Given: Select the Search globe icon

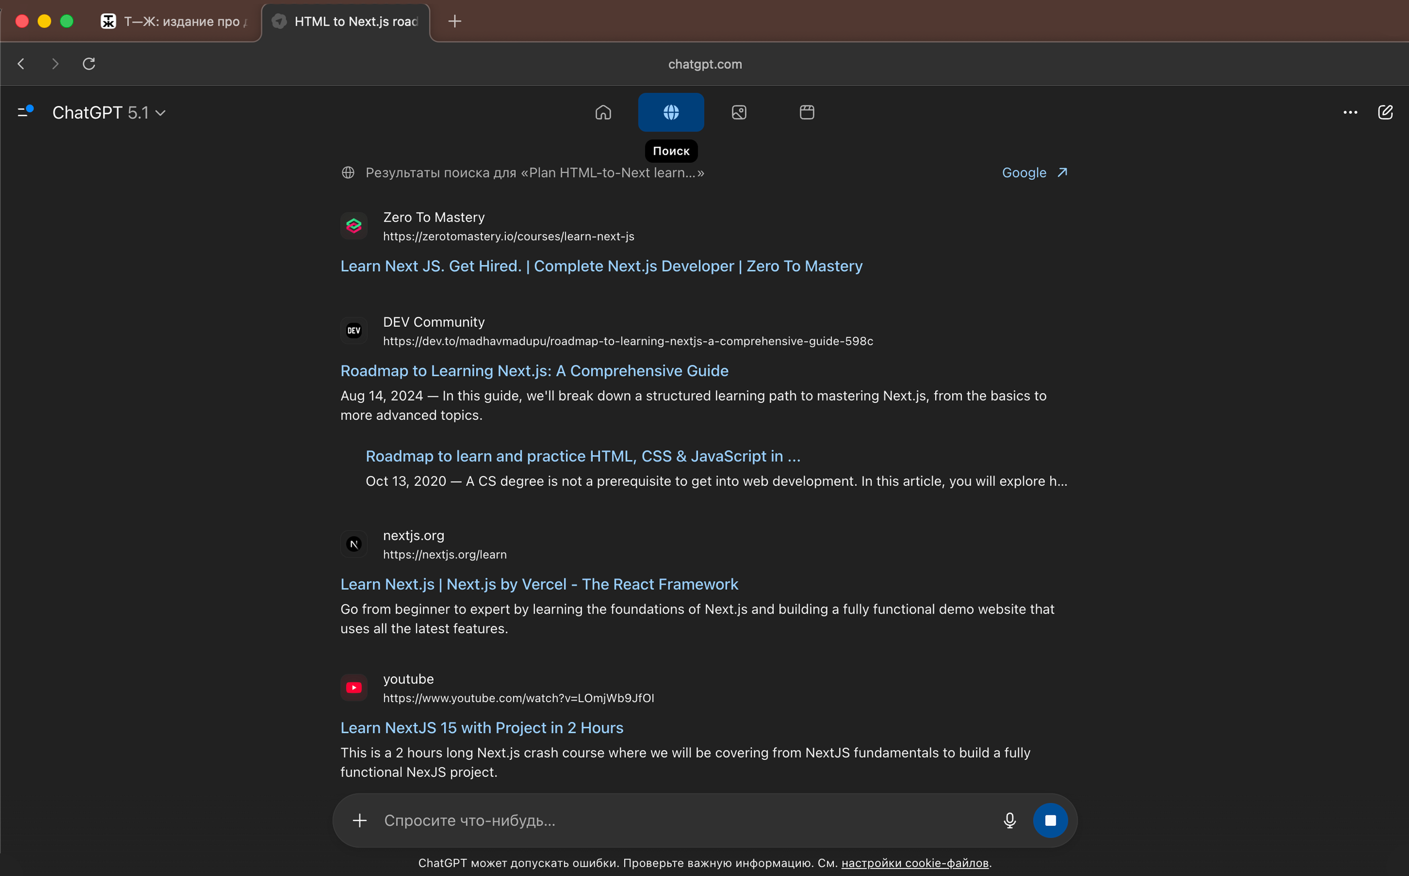Looking at the screenshot, I should [x=671, y=112].
